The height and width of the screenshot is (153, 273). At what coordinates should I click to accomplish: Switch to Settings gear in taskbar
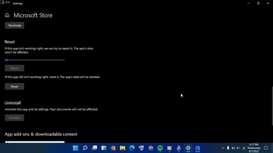pyautogui.click(x=188, y=148)
